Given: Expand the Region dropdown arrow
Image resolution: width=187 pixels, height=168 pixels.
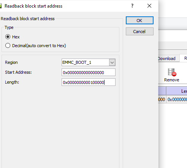Looking at the screenshot, I should pyautogui.click(x=112, y=62).
